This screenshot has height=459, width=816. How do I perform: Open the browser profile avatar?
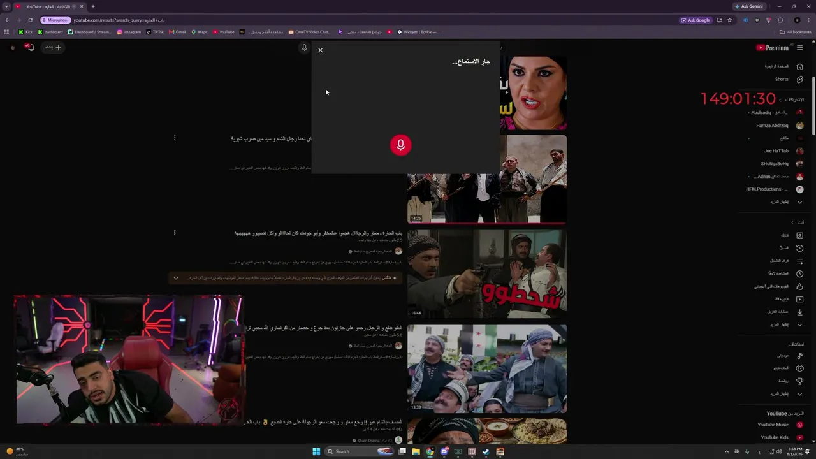coord(797,20)
